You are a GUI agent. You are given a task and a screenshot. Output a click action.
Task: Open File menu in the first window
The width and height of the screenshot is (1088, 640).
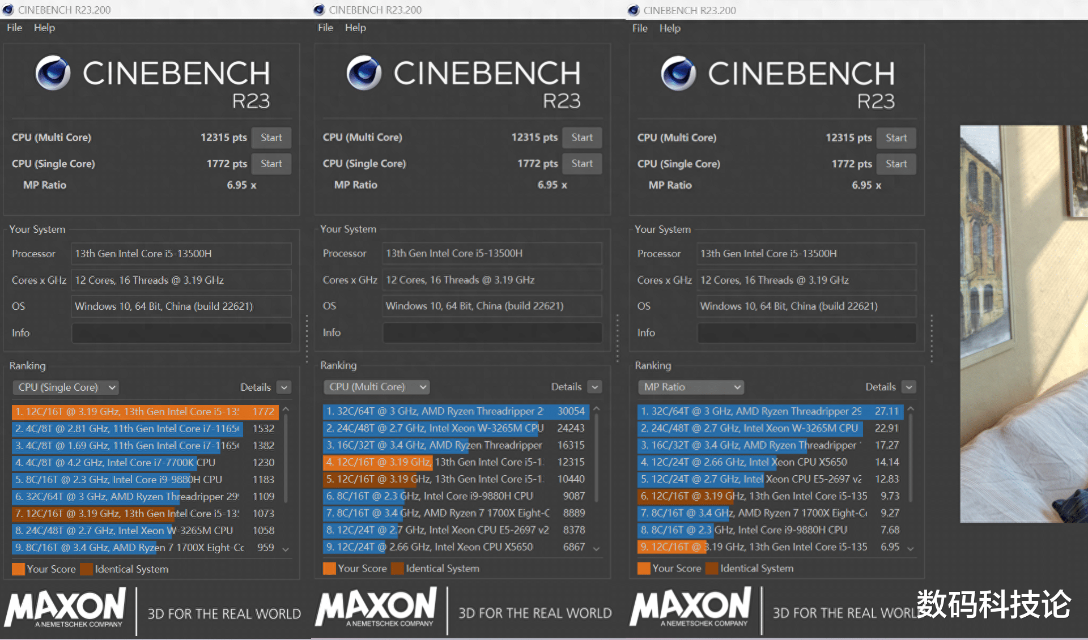[14, 28]
